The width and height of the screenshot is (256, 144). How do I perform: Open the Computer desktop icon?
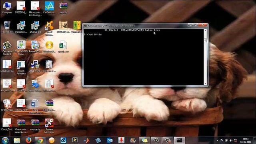coord(7,7)
